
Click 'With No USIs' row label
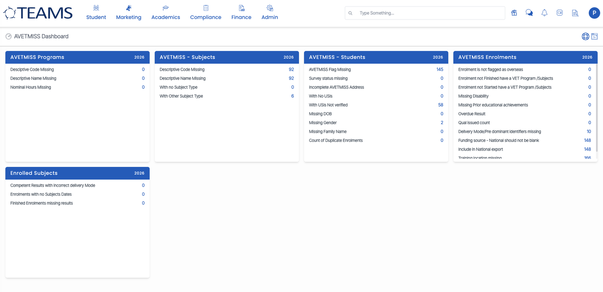pyautogui.click(x=320, y=96)
